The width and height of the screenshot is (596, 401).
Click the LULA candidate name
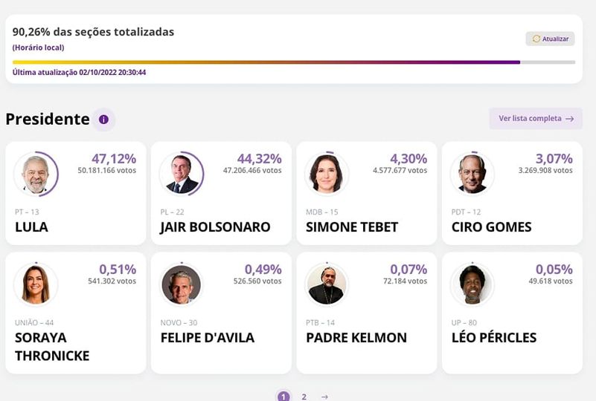31,227
